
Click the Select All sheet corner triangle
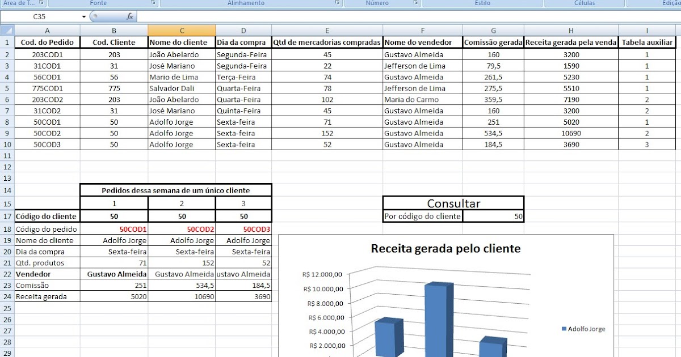(8, 29)
